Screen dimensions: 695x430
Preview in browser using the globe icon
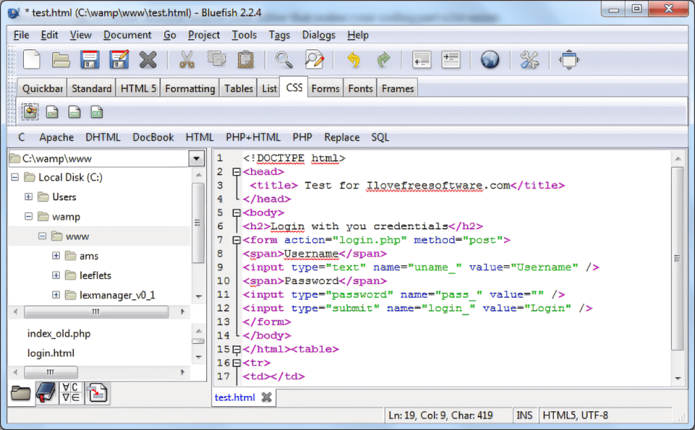tap(490, 60)
